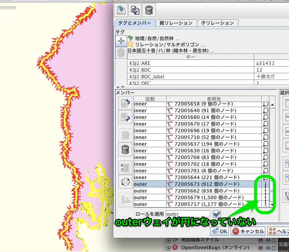
Task: Click the member list scrollbar down arrow
Action: coord(272,204)
